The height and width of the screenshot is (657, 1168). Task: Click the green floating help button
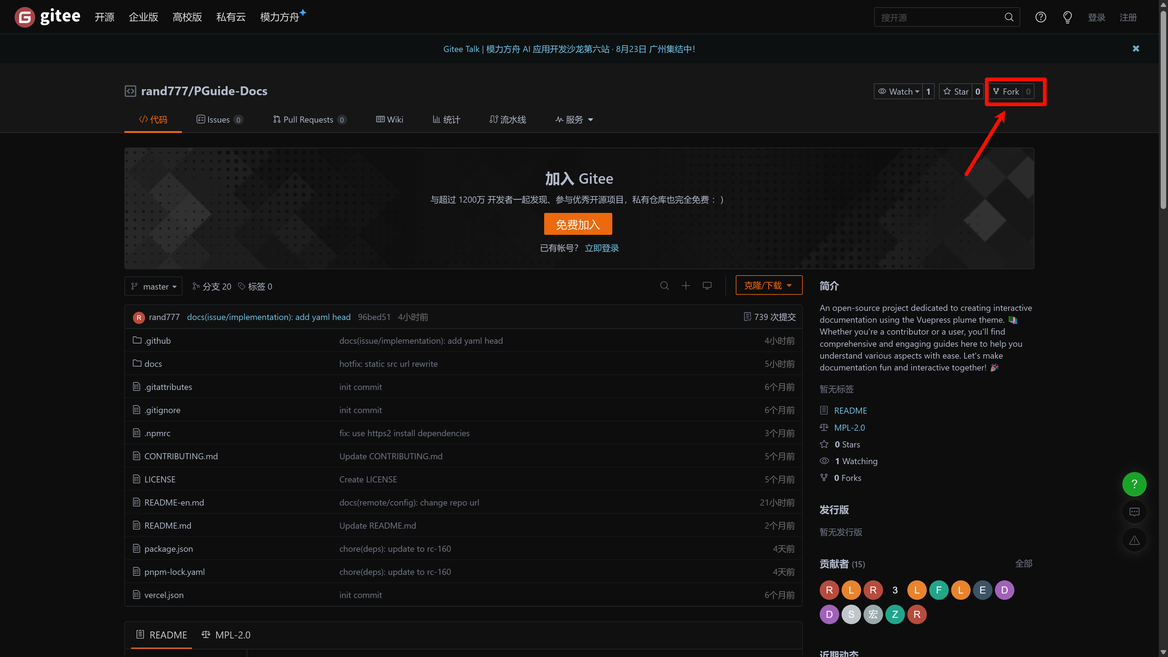[x=1134, y=484]
